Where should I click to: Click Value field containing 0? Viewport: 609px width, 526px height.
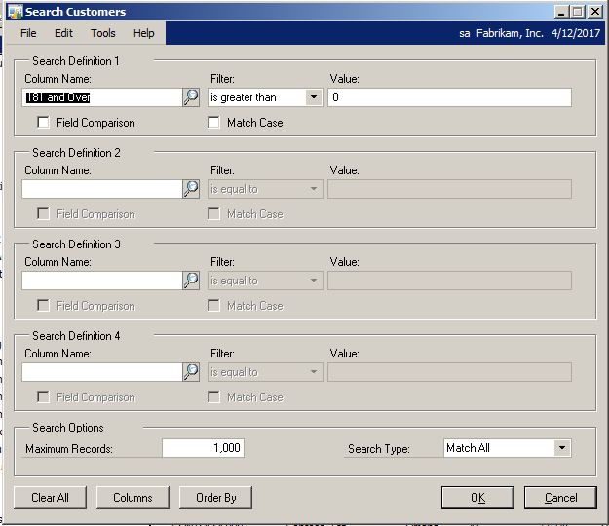pos(449,97)
